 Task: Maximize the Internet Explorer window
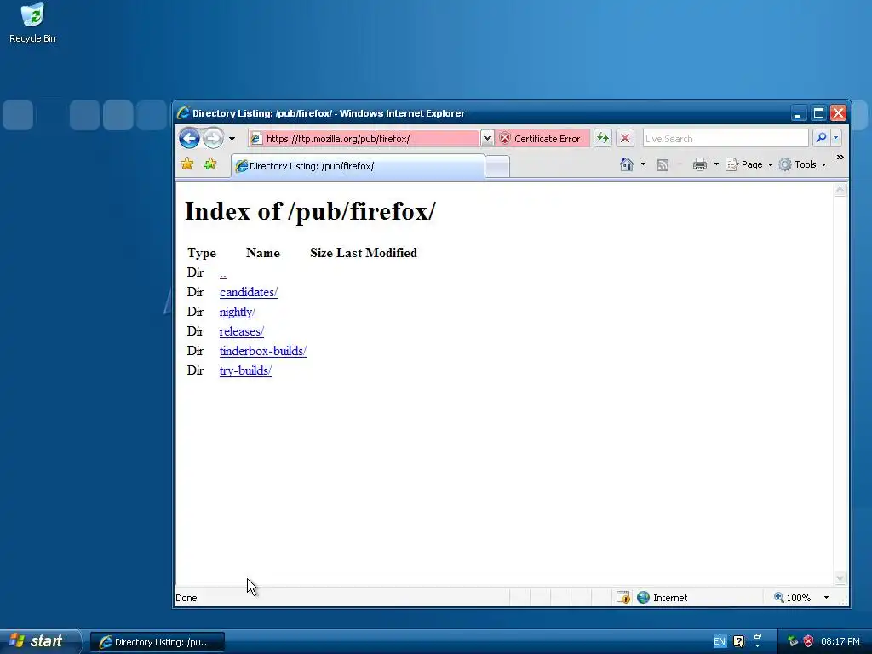[x=818, y=113]
